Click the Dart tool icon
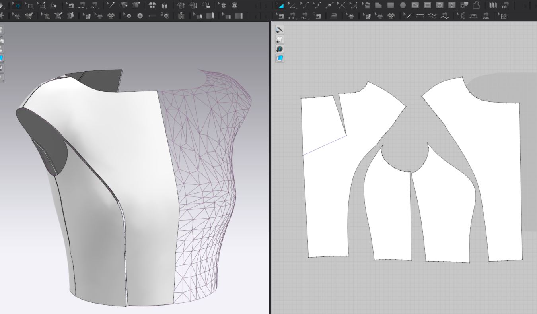This screenshot has height=314, width=537. coord(452,6)
